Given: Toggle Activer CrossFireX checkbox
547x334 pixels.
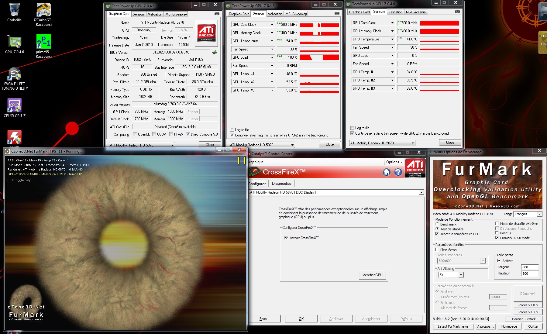Looking at the screenshot, I should tap(286, 238).
